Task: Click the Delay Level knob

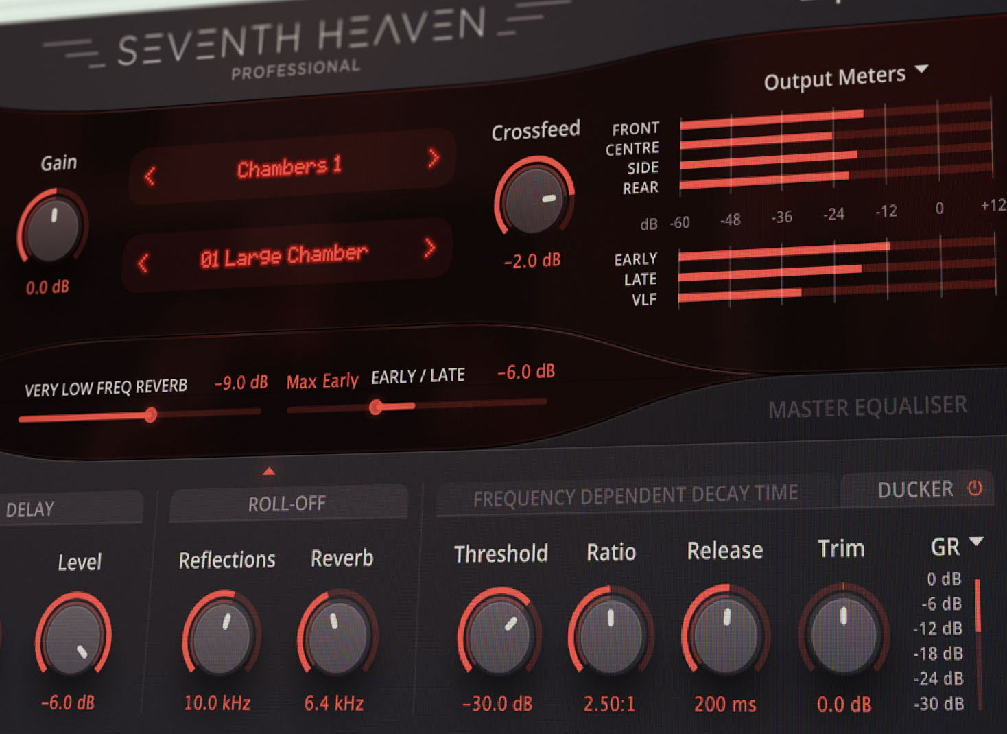Action: (73, 638)
